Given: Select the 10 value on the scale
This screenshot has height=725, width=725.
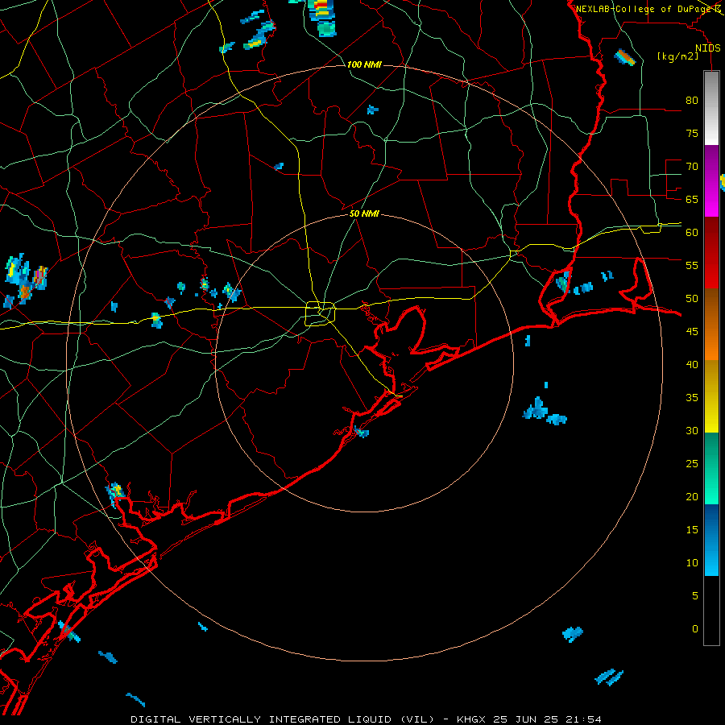Looking at the screenshot, I should [x=692, y=563].
